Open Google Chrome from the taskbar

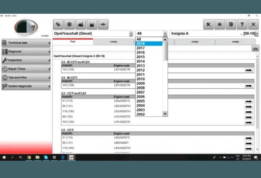29,157
